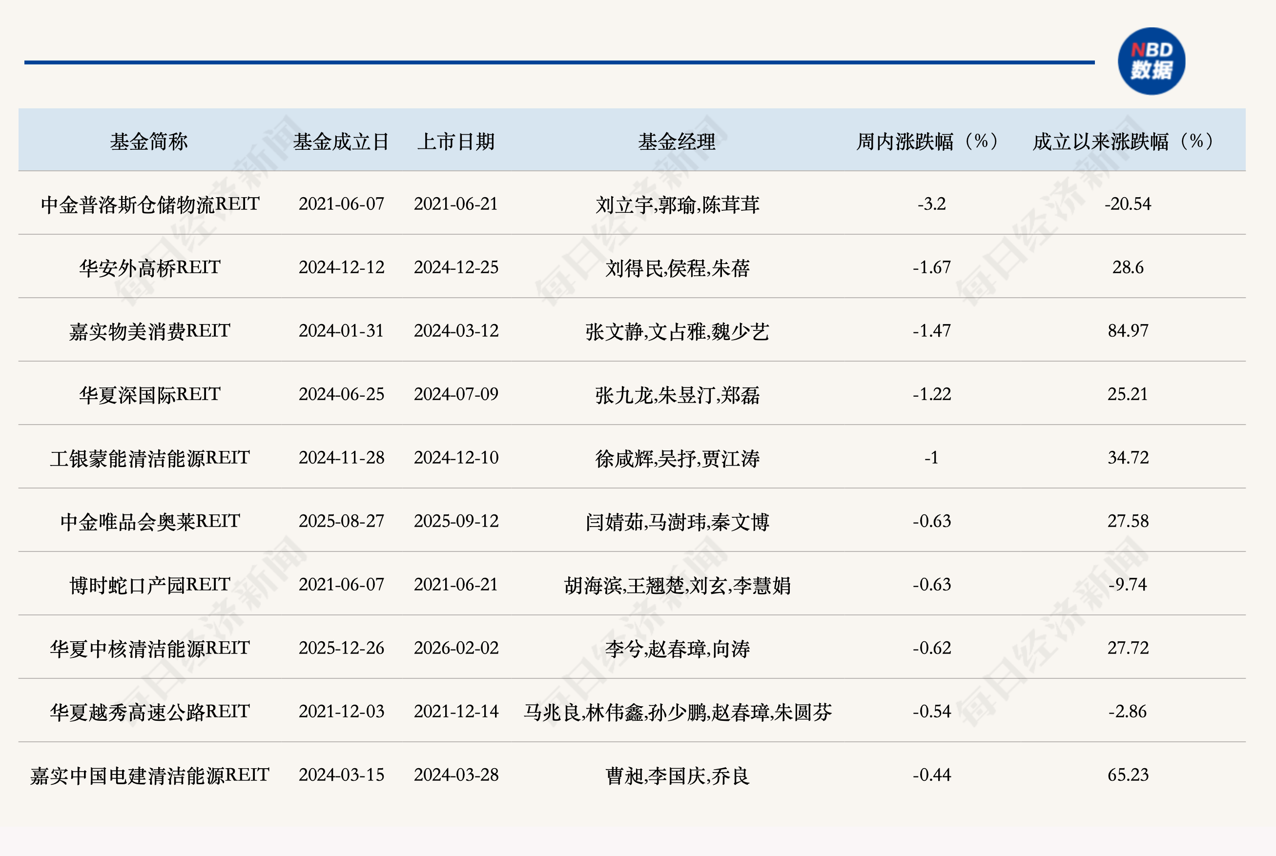Image resolution: width=1276 pixels, height=856 pixels.
Task: Click listing date 2025-09-12
Action: point(456,521)
